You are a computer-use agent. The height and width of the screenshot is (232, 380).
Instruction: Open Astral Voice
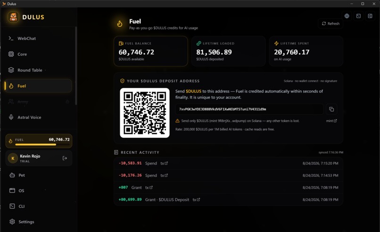coord(38,117)
